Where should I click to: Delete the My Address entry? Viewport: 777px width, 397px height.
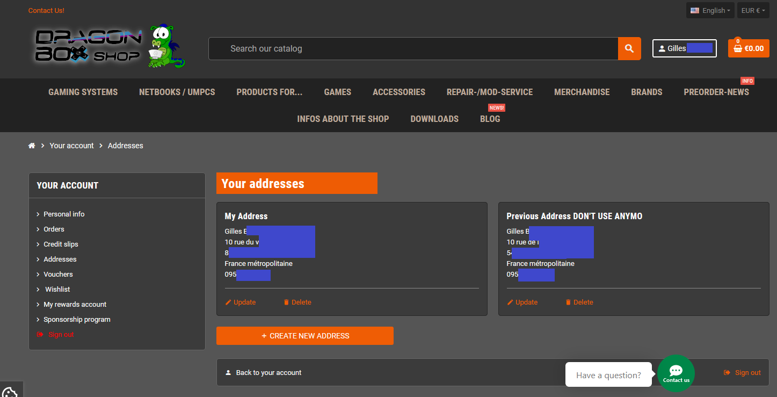point(297,302)
